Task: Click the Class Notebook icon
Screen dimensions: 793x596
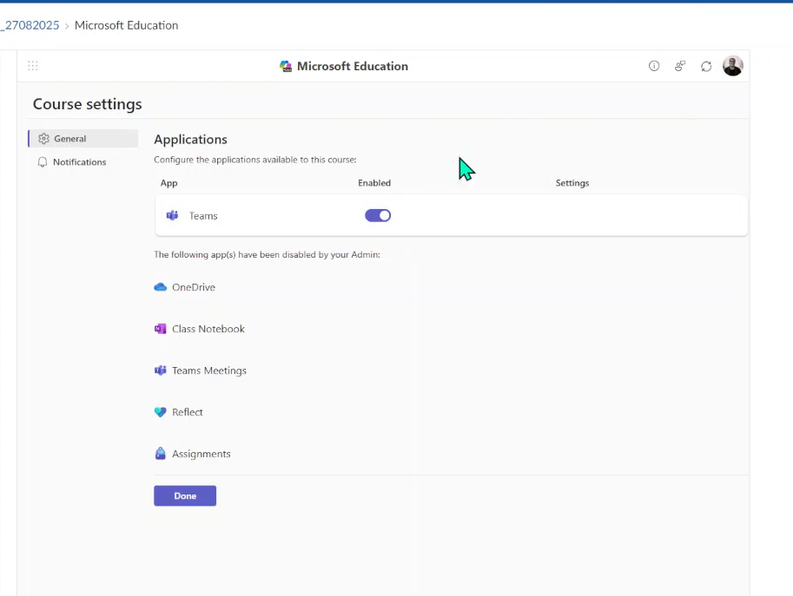Action: pyautogui.click(x=160, y=329)
